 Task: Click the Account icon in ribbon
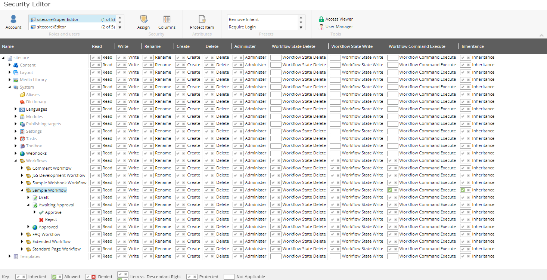point(13,19)
